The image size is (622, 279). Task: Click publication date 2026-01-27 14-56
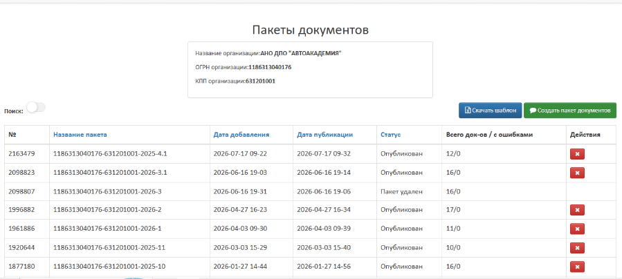324,267
